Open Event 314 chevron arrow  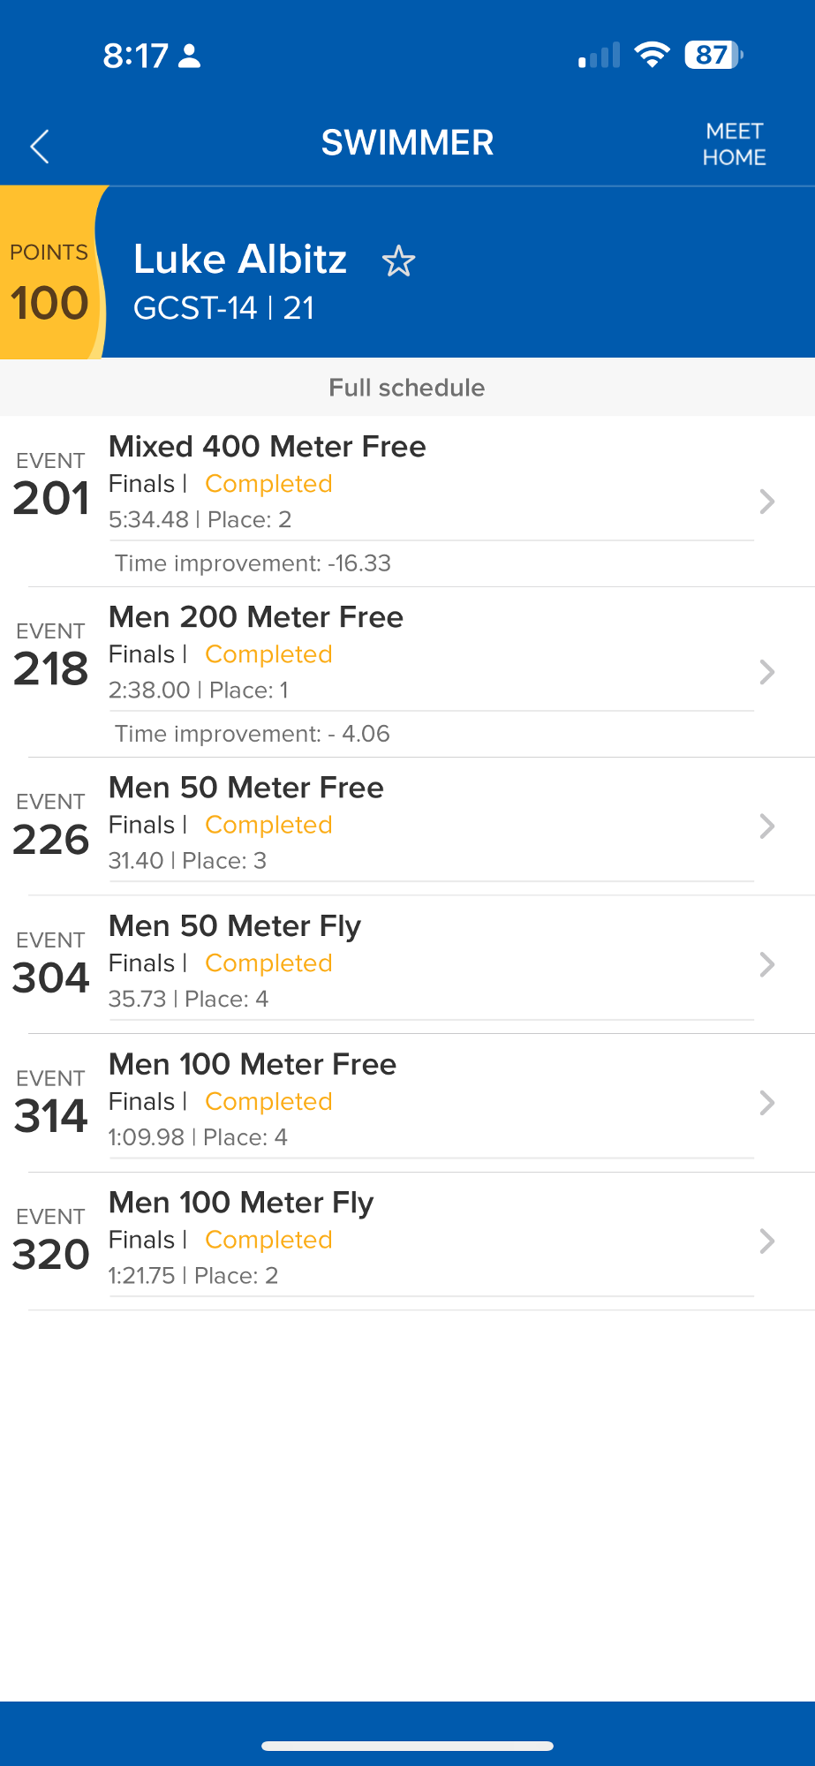(766, 1102)
